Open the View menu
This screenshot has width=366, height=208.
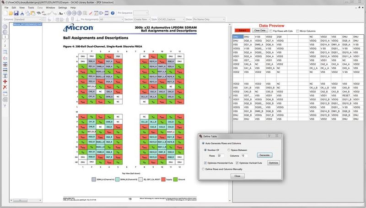[x=22, y=7]
